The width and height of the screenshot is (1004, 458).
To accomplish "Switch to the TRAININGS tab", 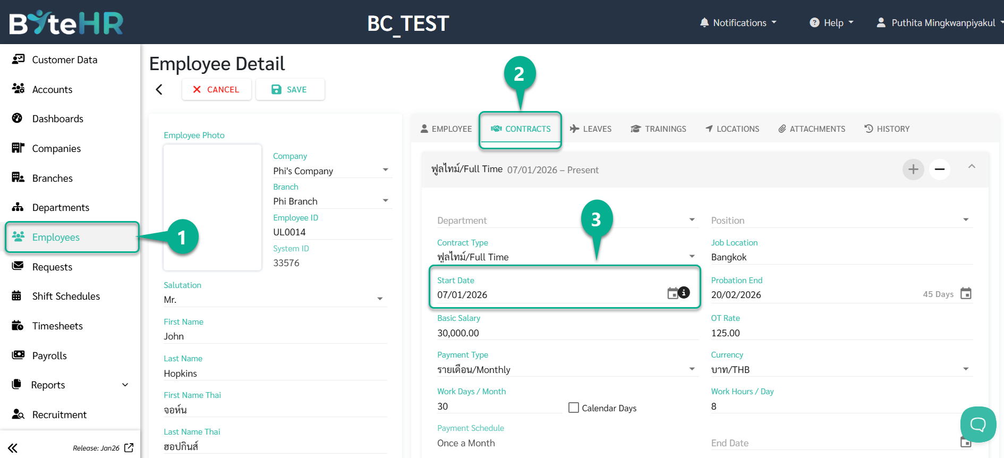I will (659, 129).
